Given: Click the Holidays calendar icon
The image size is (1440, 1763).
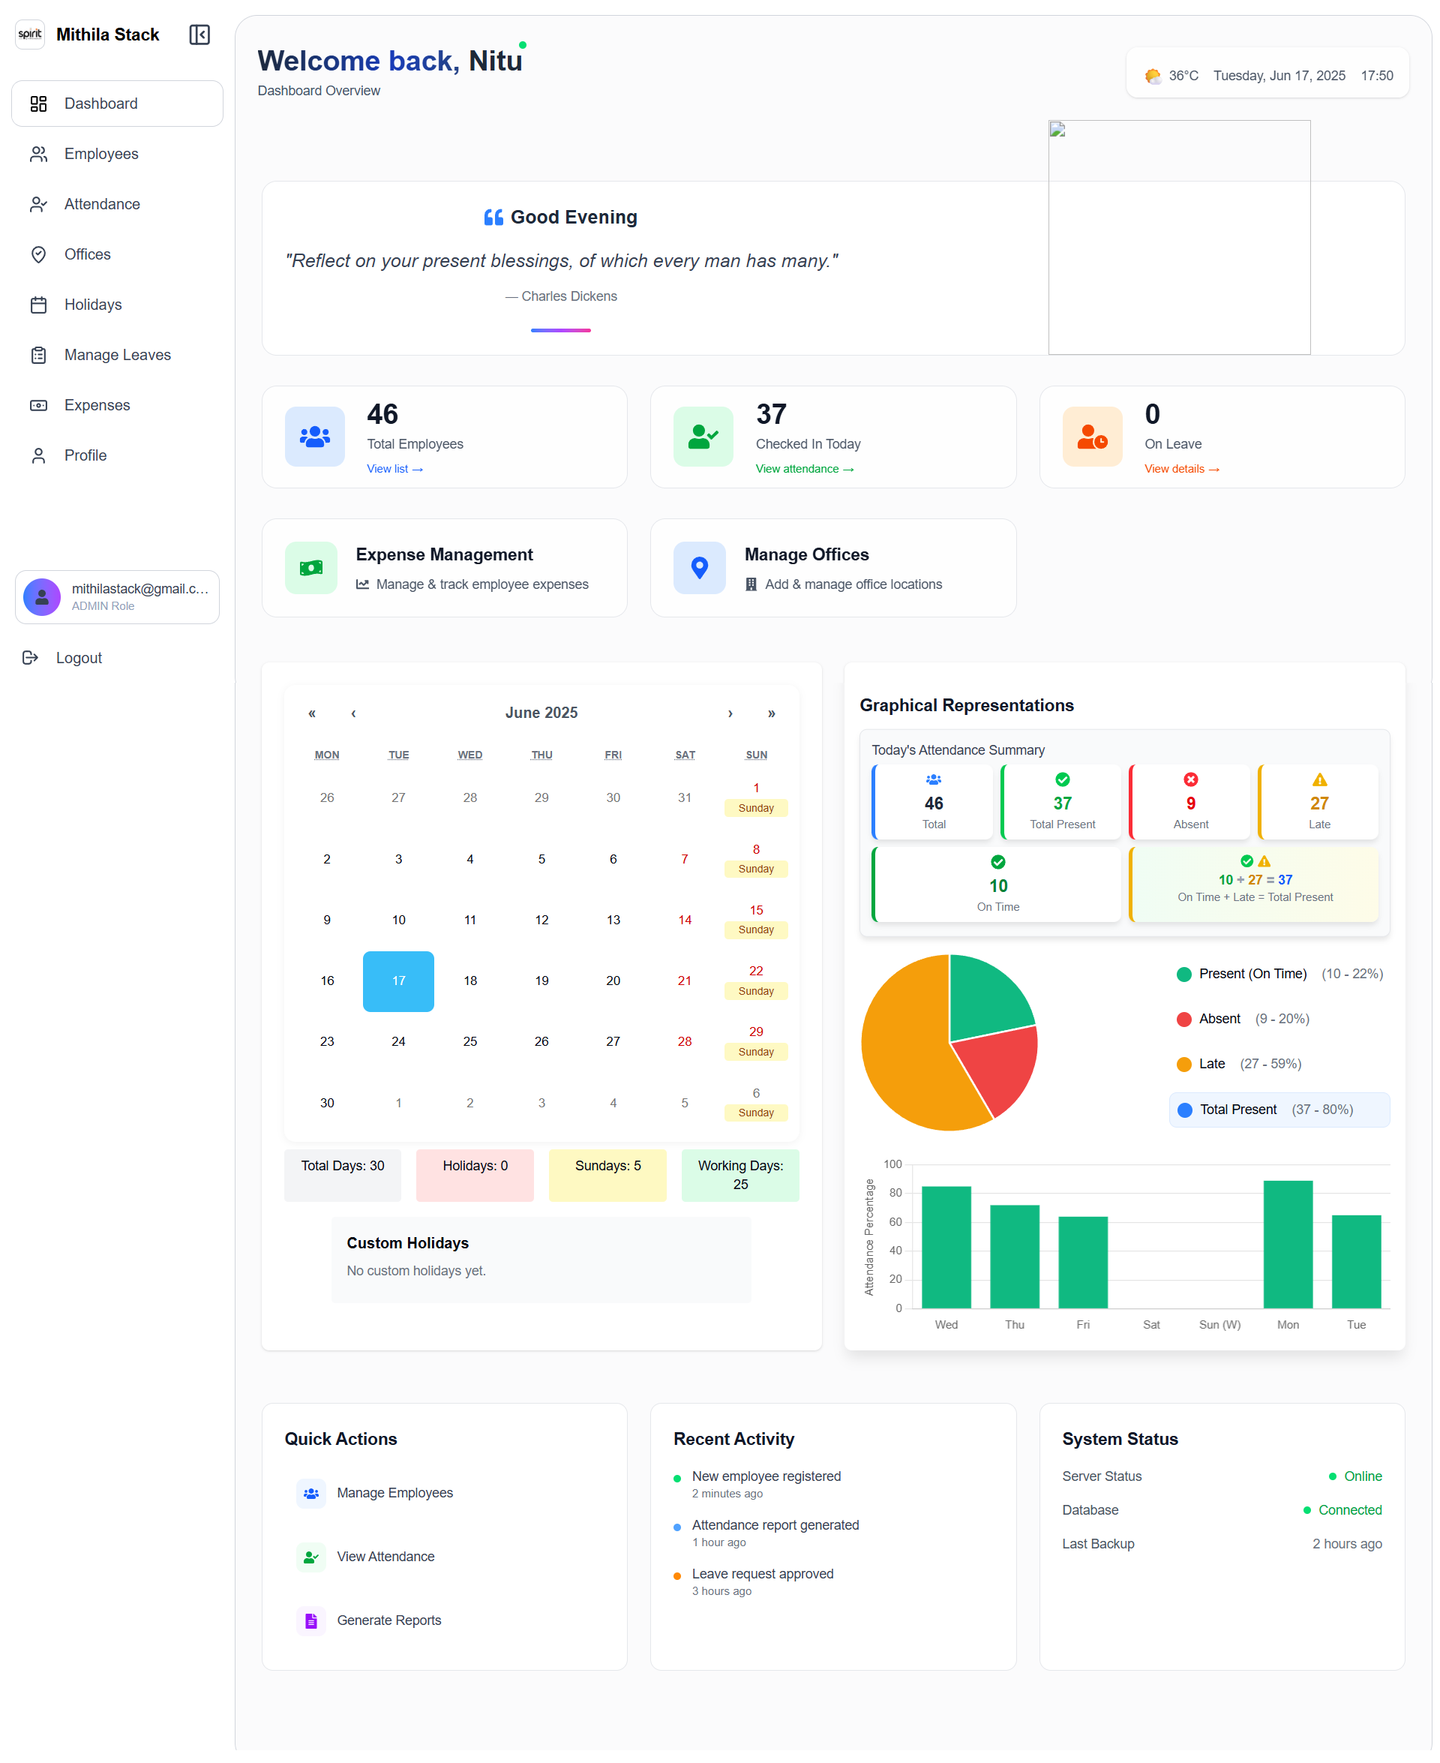Looking at the screenshot, I should tap(39, 305).
